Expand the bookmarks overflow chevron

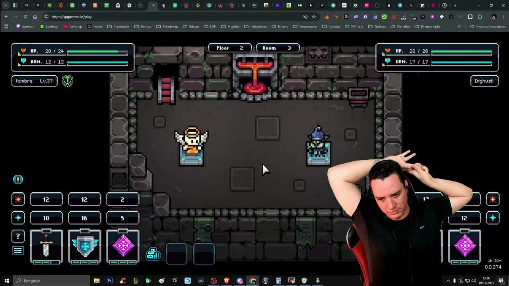point(459,26)
